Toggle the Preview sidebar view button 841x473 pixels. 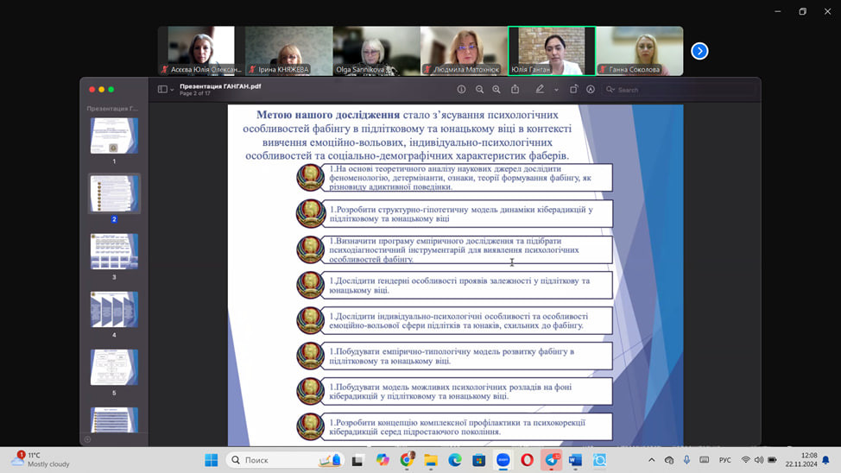click(162, 90)
